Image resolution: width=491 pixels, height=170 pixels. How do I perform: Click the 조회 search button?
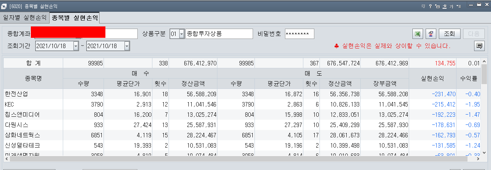click(x=450, y=34)
